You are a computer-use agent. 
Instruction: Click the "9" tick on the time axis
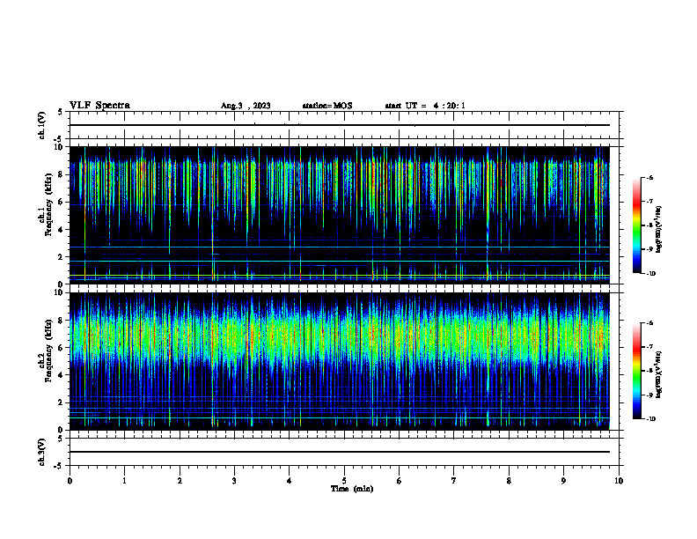(563, 481)
